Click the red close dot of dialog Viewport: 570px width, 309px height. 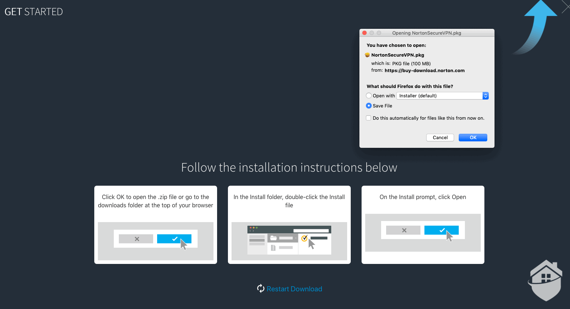point(364,33)
